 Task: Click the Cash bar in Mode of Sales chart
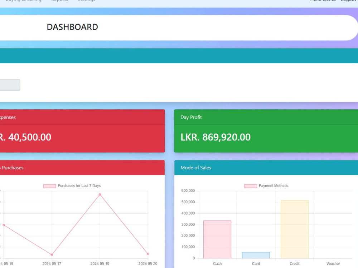[217, 239]
